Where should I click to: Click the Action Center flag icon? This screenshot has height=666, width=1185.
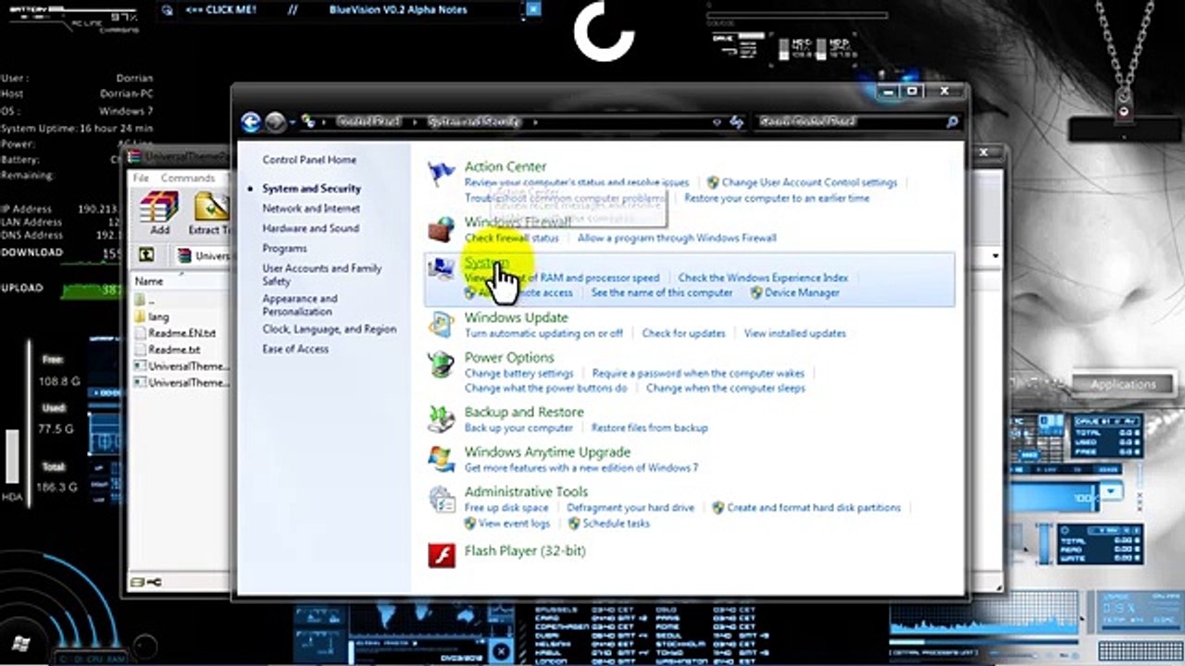point(442,174)
